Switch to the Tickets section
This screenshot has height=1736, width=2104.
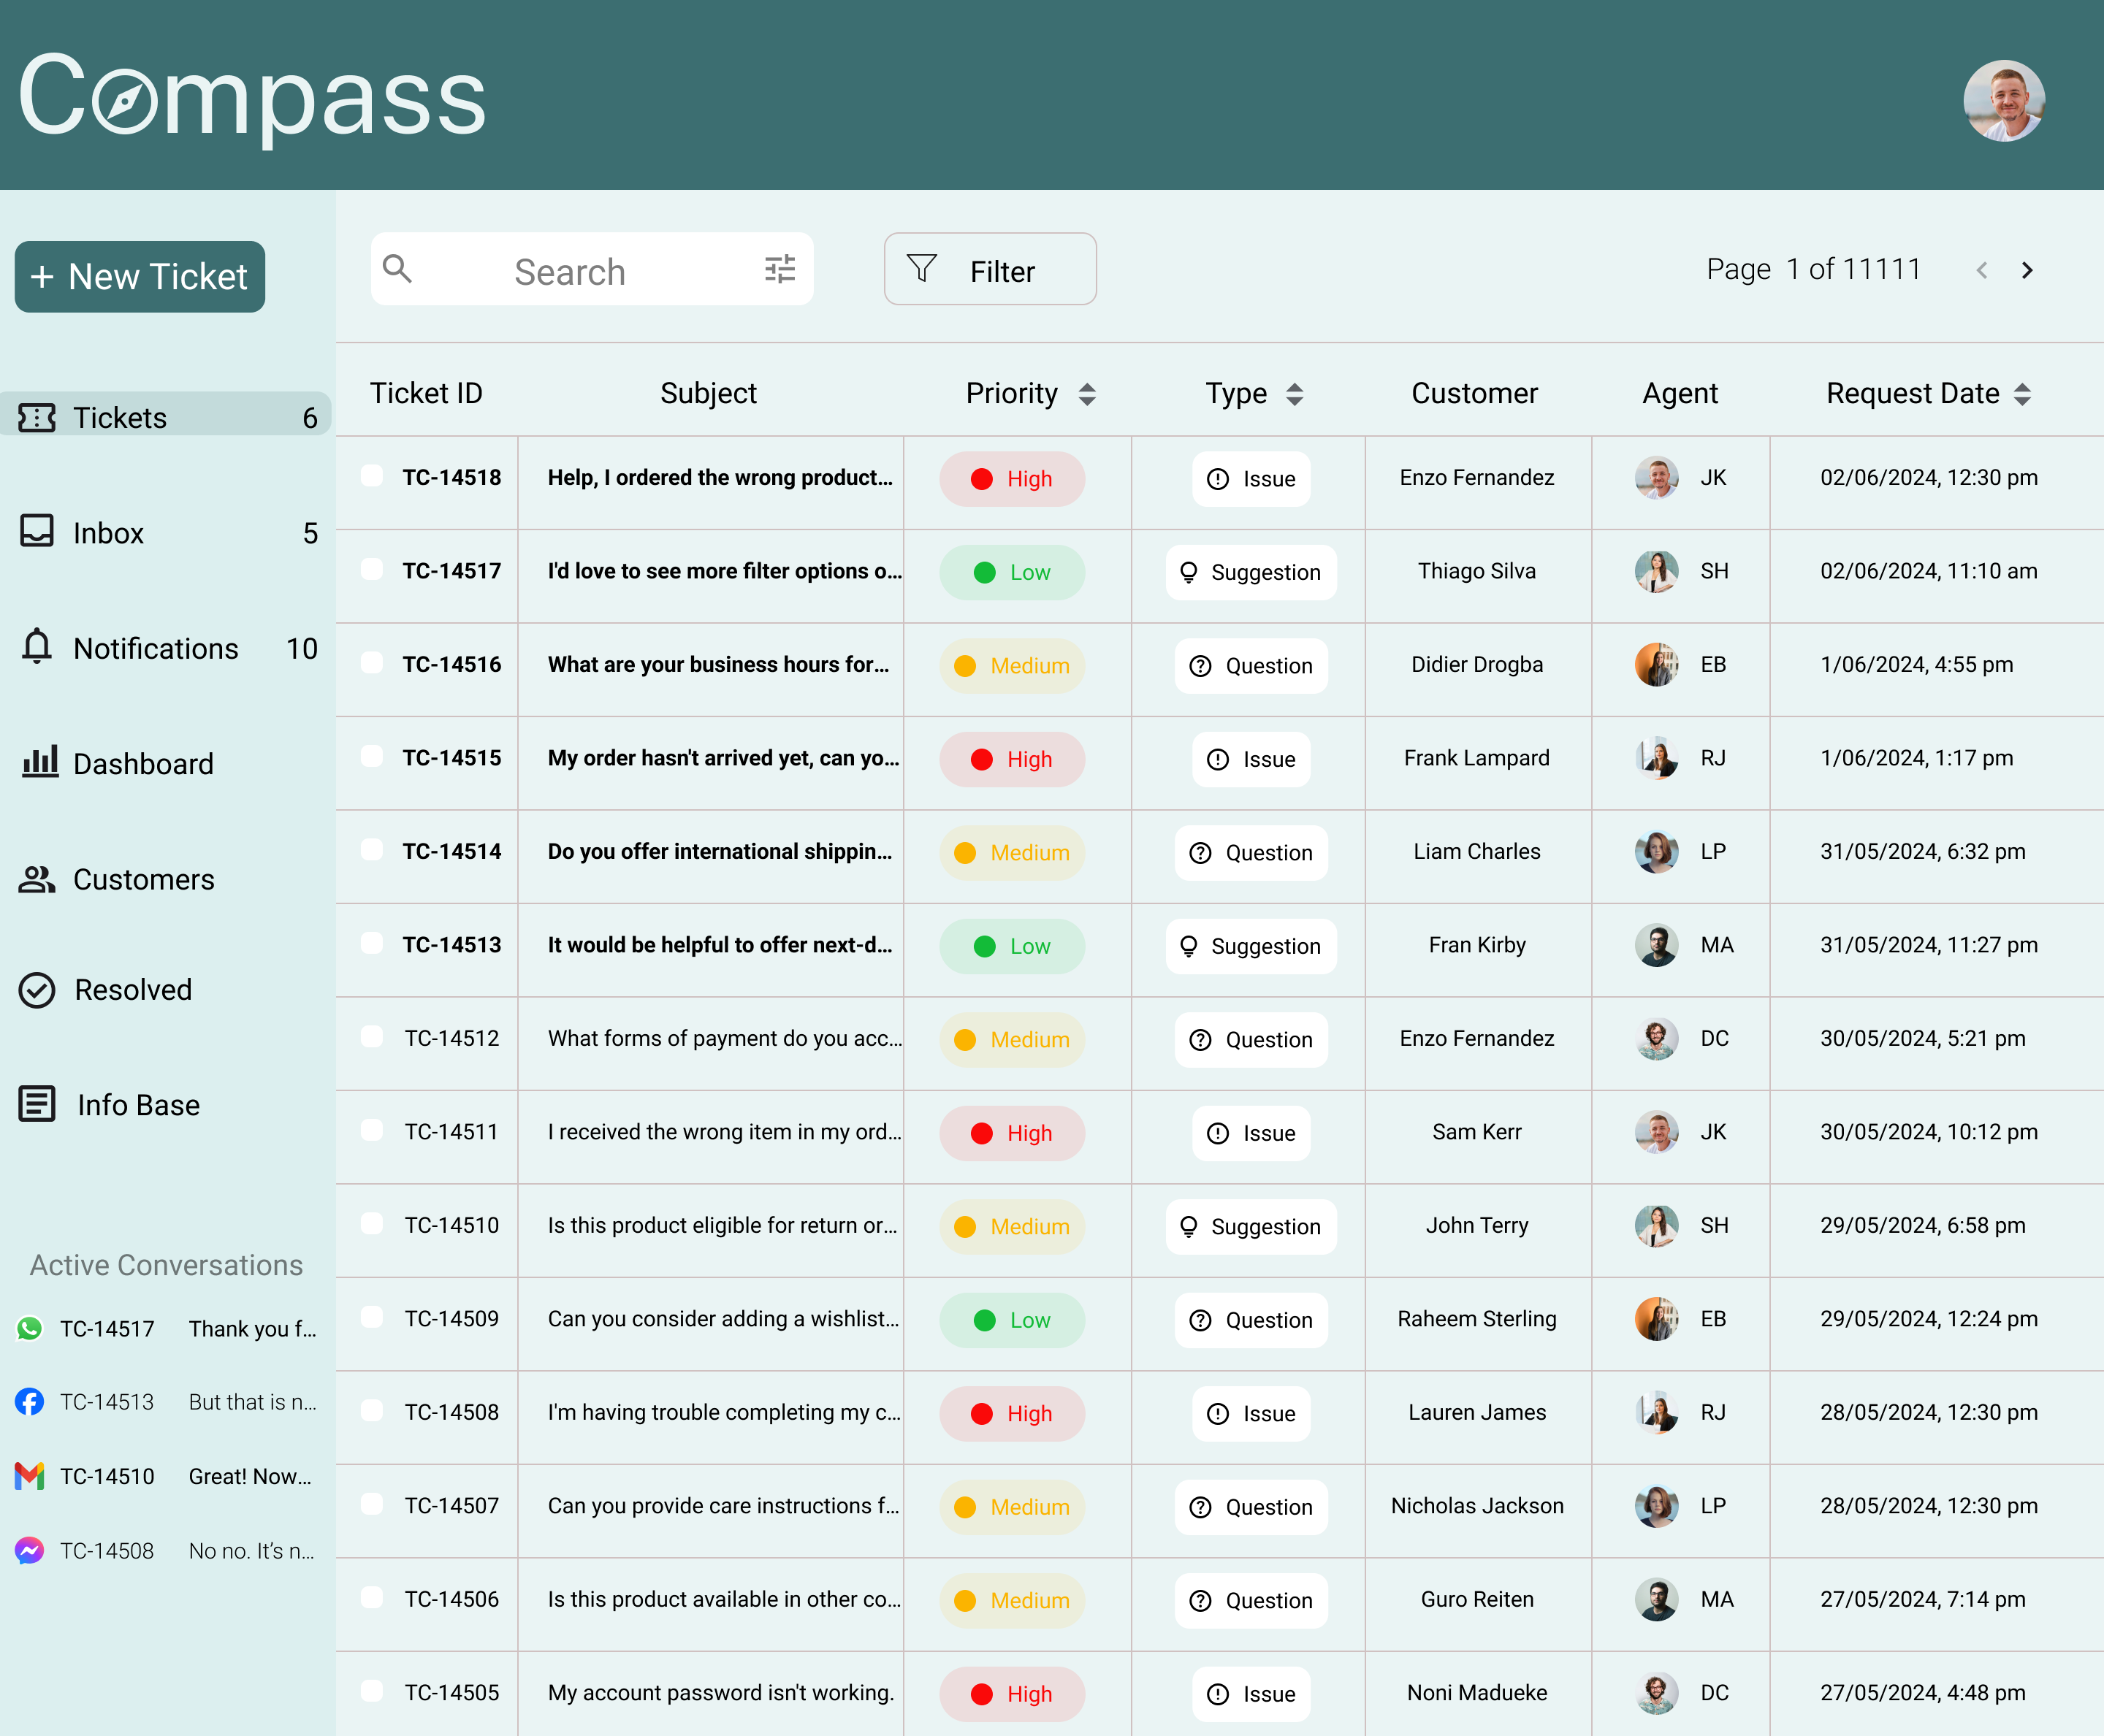pos(119,418)
